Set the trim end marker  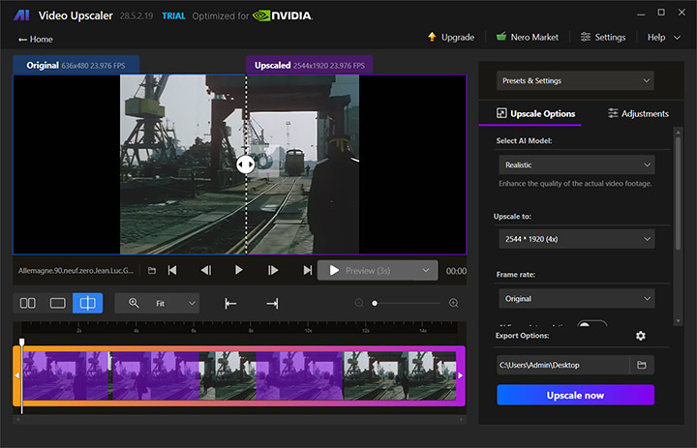pos(272,304)
